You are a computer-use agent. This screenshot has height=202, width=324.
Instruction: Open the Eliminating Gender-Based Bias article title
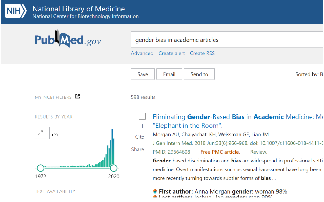tap(237, 121)
